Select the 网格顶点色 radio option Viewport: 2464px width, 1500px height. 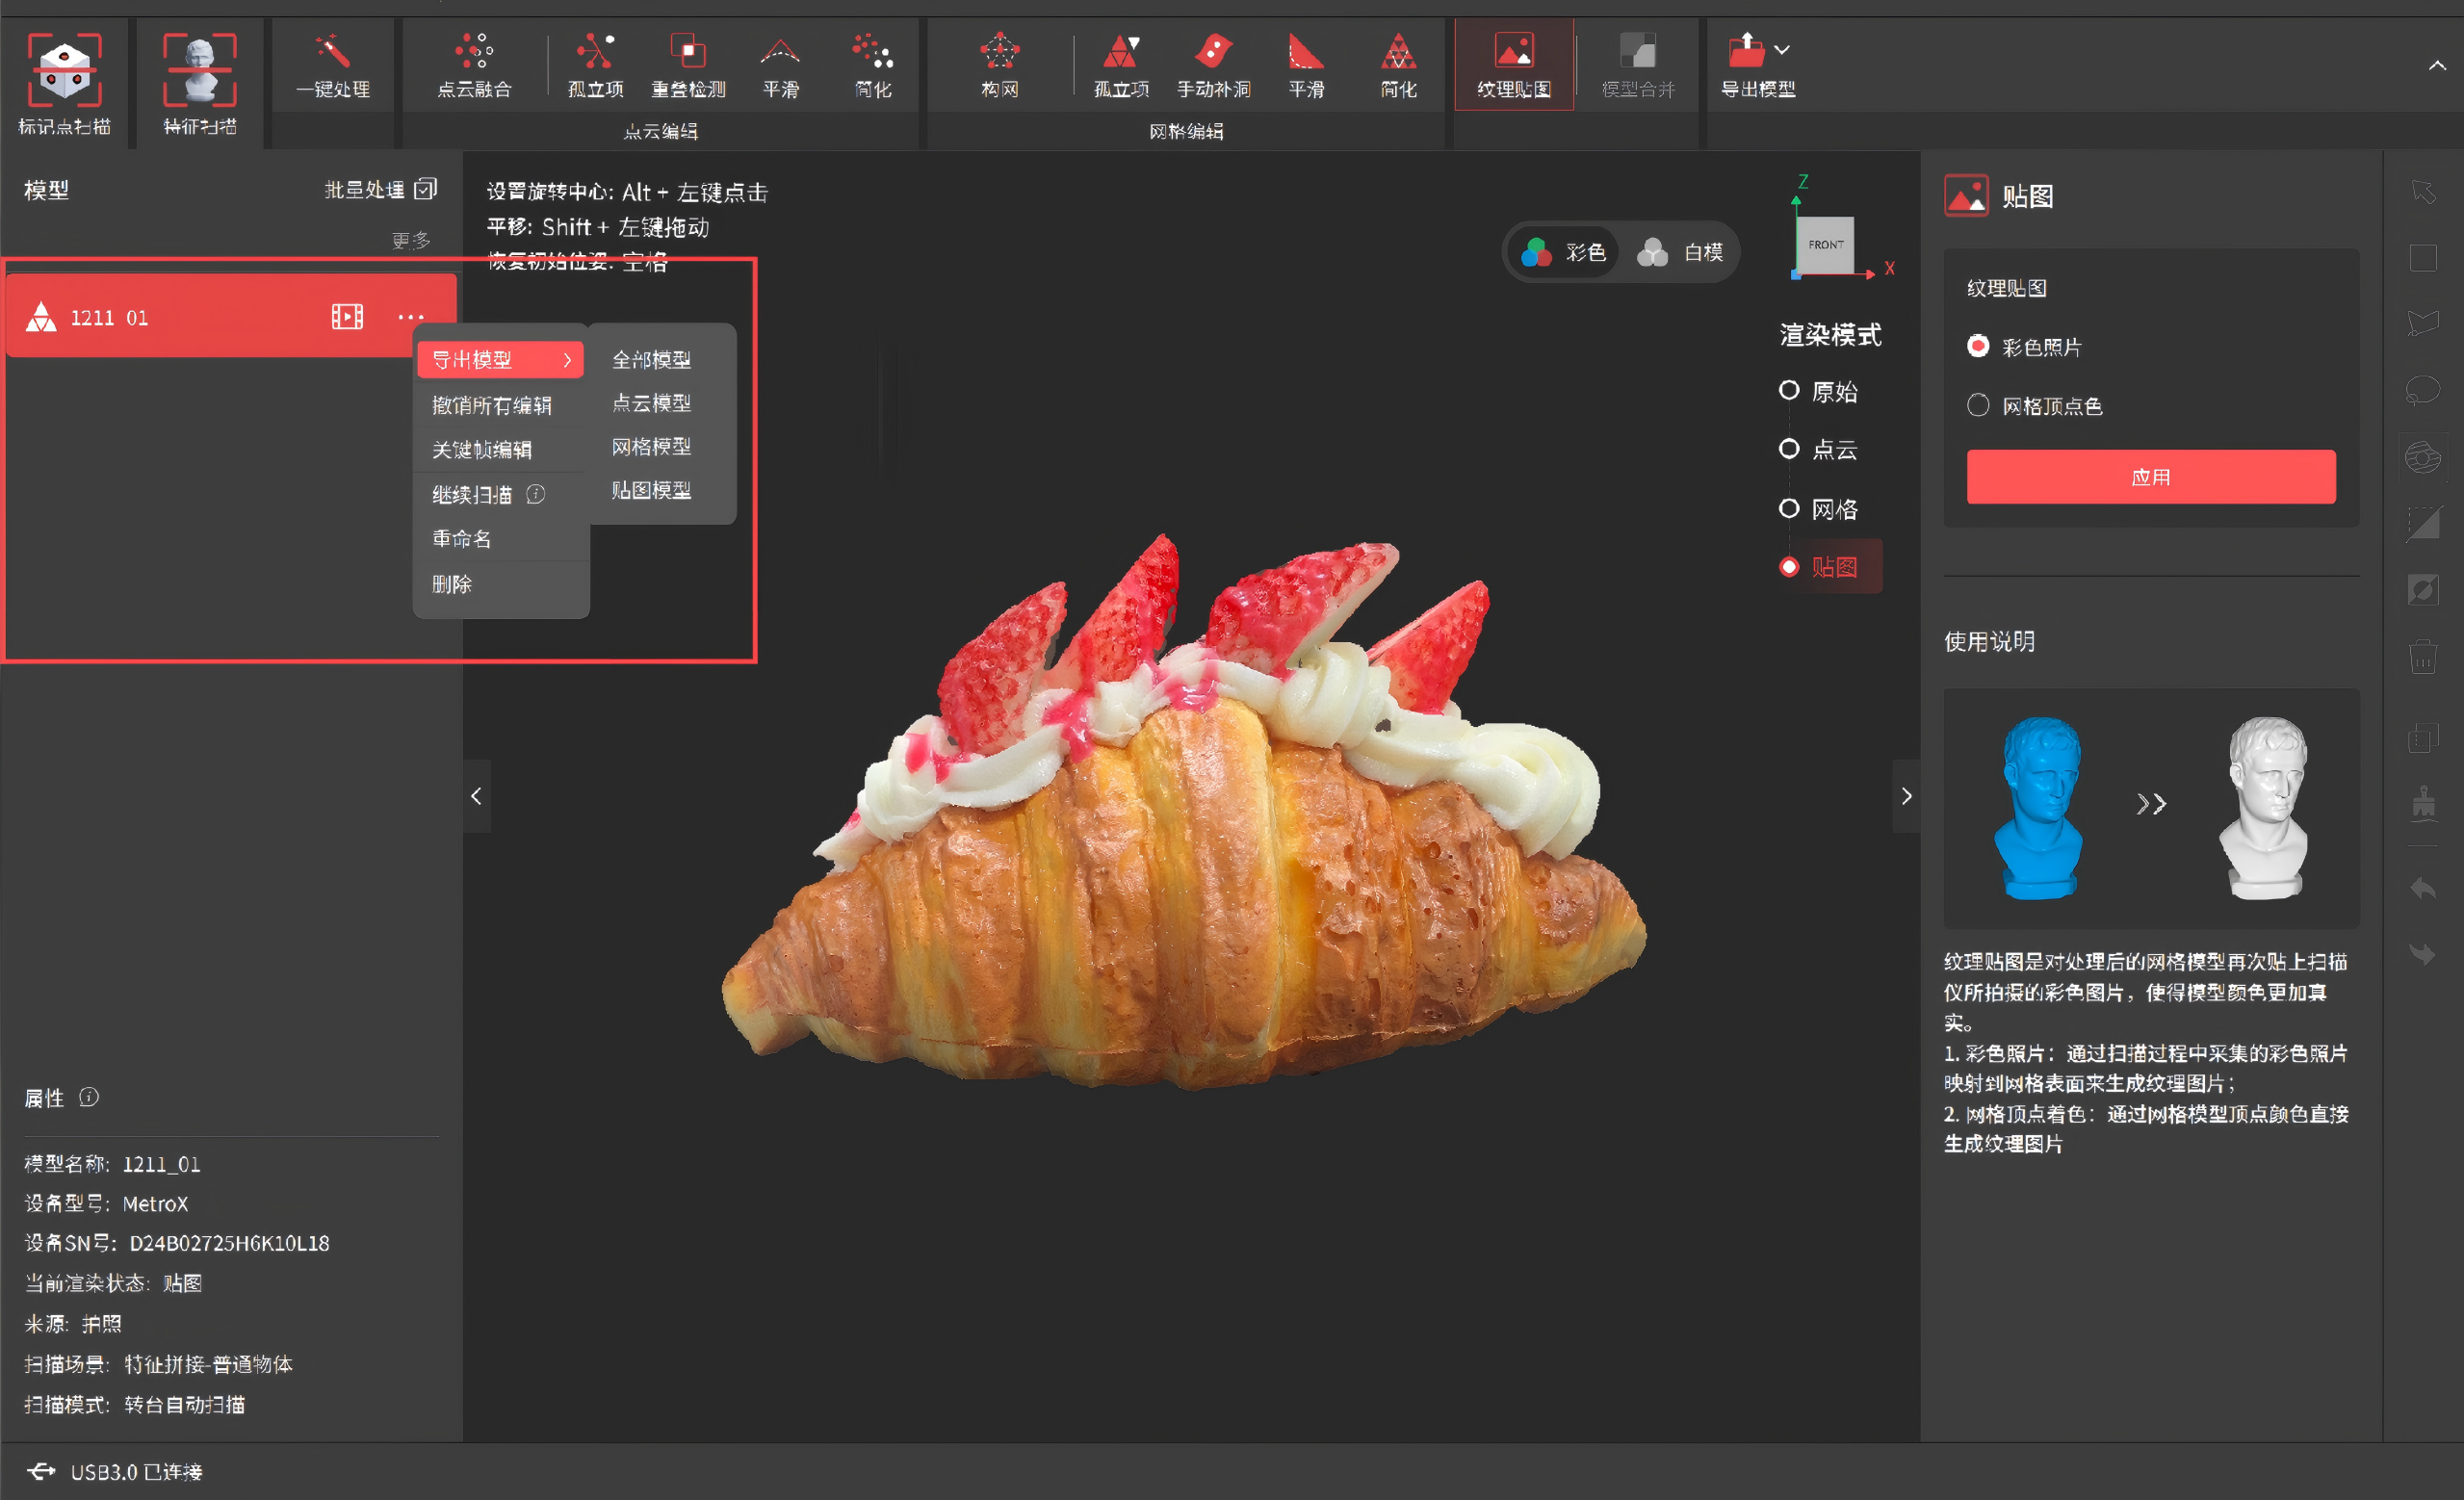coord(1978,405)
